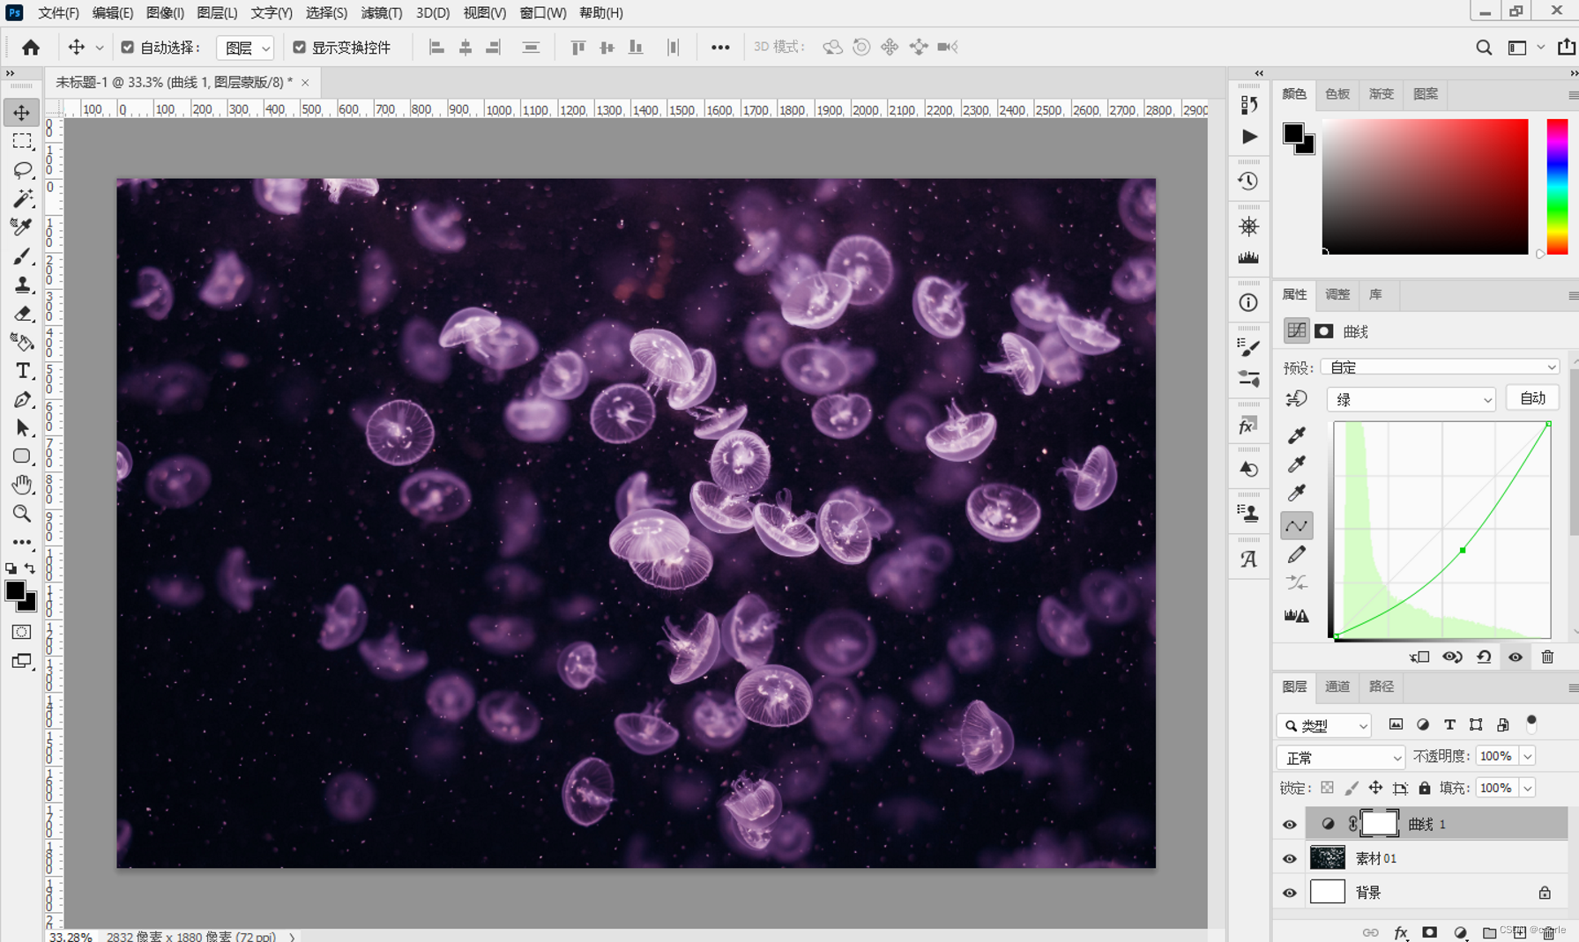1579x942 pixels.
Task: Delete the curves adjustment layer via trash
Action: coord(1547,657)
